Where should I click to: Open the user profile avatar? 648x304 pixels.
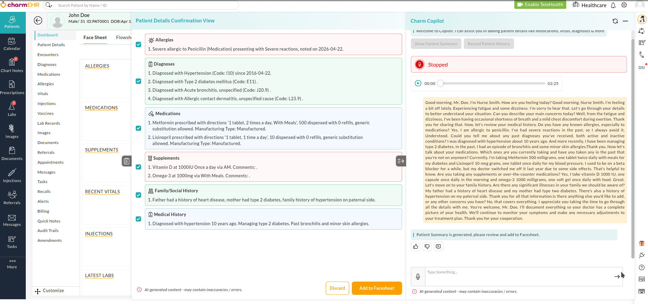point(640,5)
